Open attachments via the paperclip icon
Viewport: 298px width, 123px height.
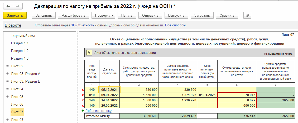click(247, 15)
